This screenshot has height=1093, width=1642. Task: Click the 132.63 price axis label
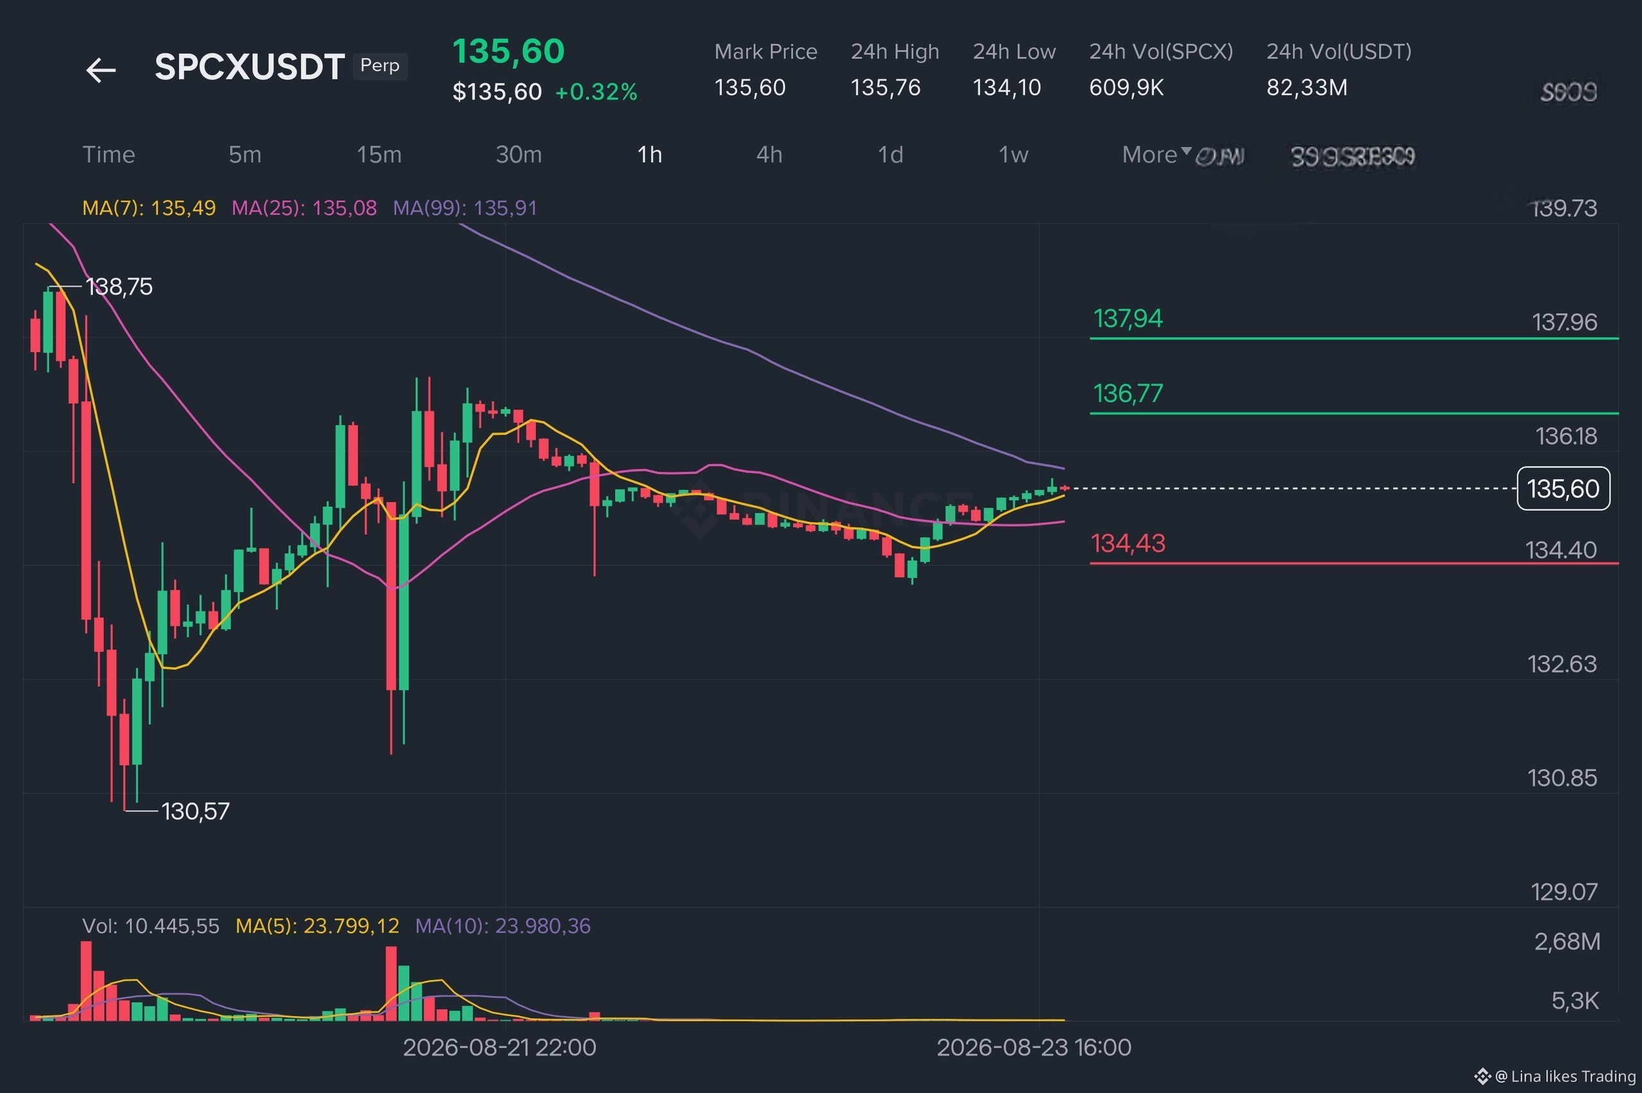coord(1562,665)
